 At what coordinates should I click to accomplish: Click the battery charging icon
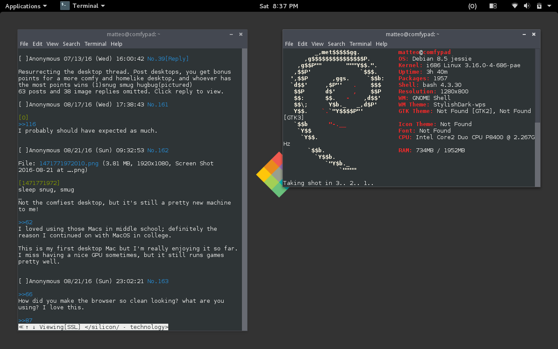pyautogui.click(x=539, y=6)
